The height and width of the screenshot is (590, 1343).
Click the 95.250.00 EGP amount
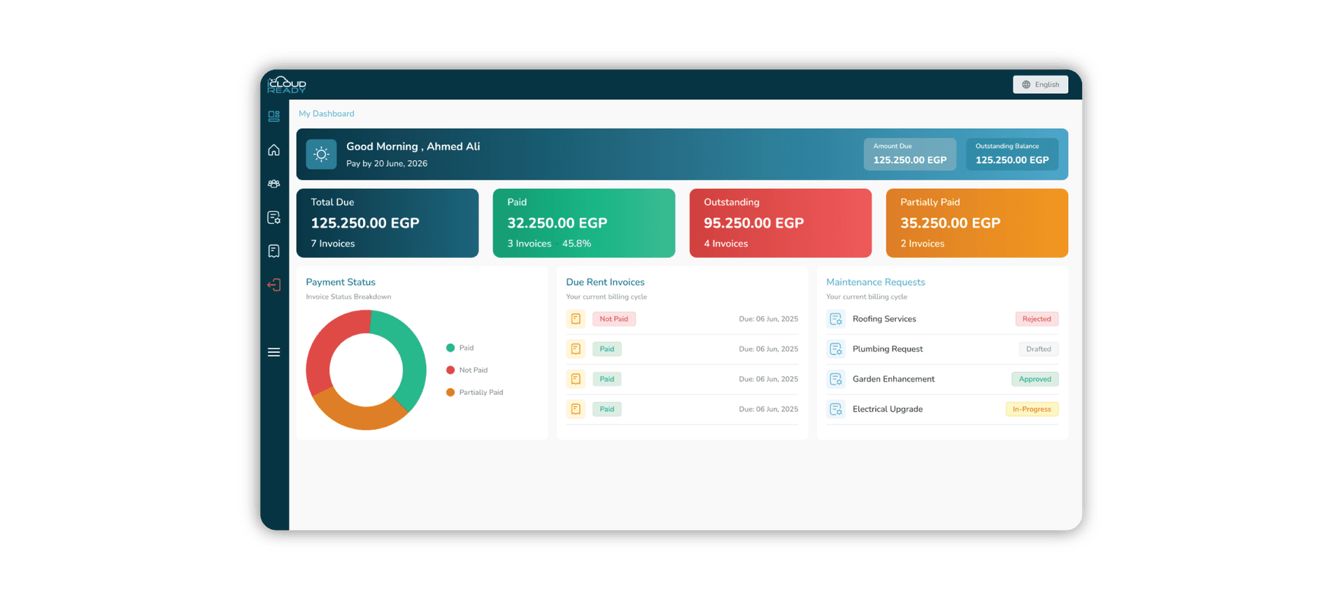754,223
